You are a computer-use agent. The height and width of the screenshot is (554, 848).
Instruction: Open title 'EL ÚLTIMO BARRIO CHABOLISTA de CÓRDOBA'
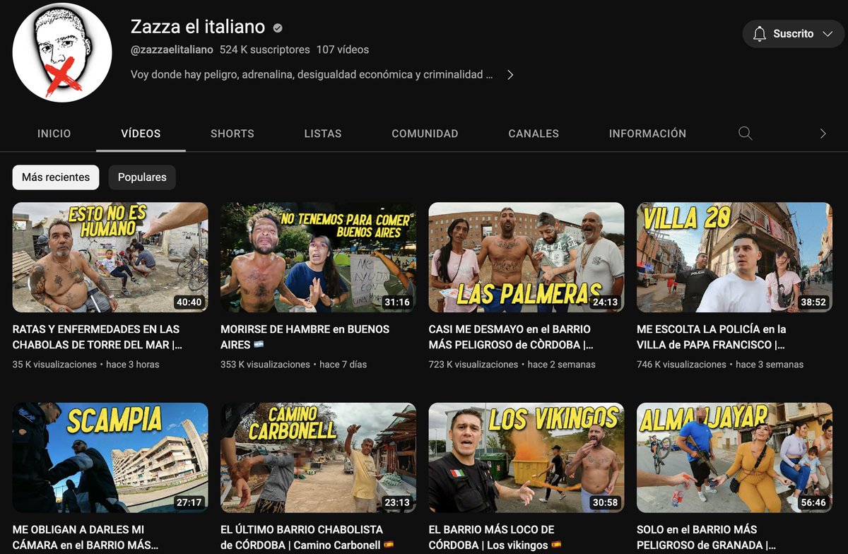307,537
